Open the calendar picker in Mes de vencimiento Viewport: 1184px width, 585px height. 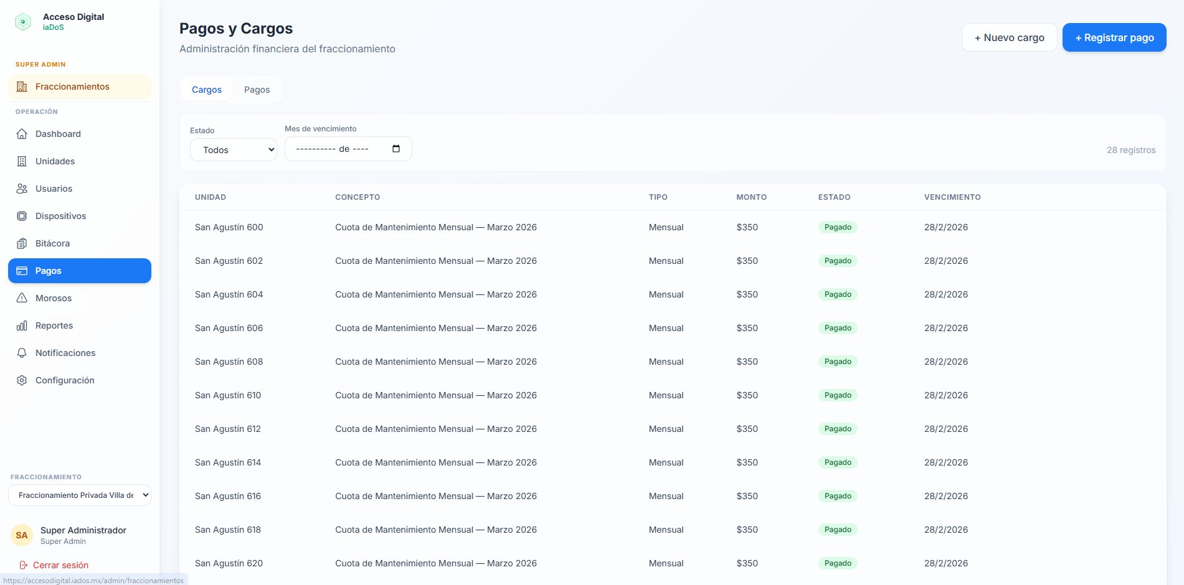click(396, 149)
